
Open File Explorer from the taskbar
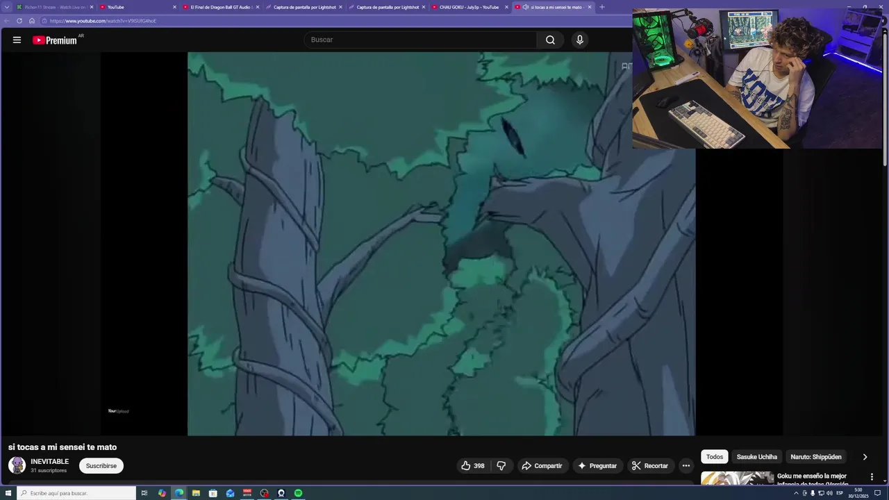196,493
